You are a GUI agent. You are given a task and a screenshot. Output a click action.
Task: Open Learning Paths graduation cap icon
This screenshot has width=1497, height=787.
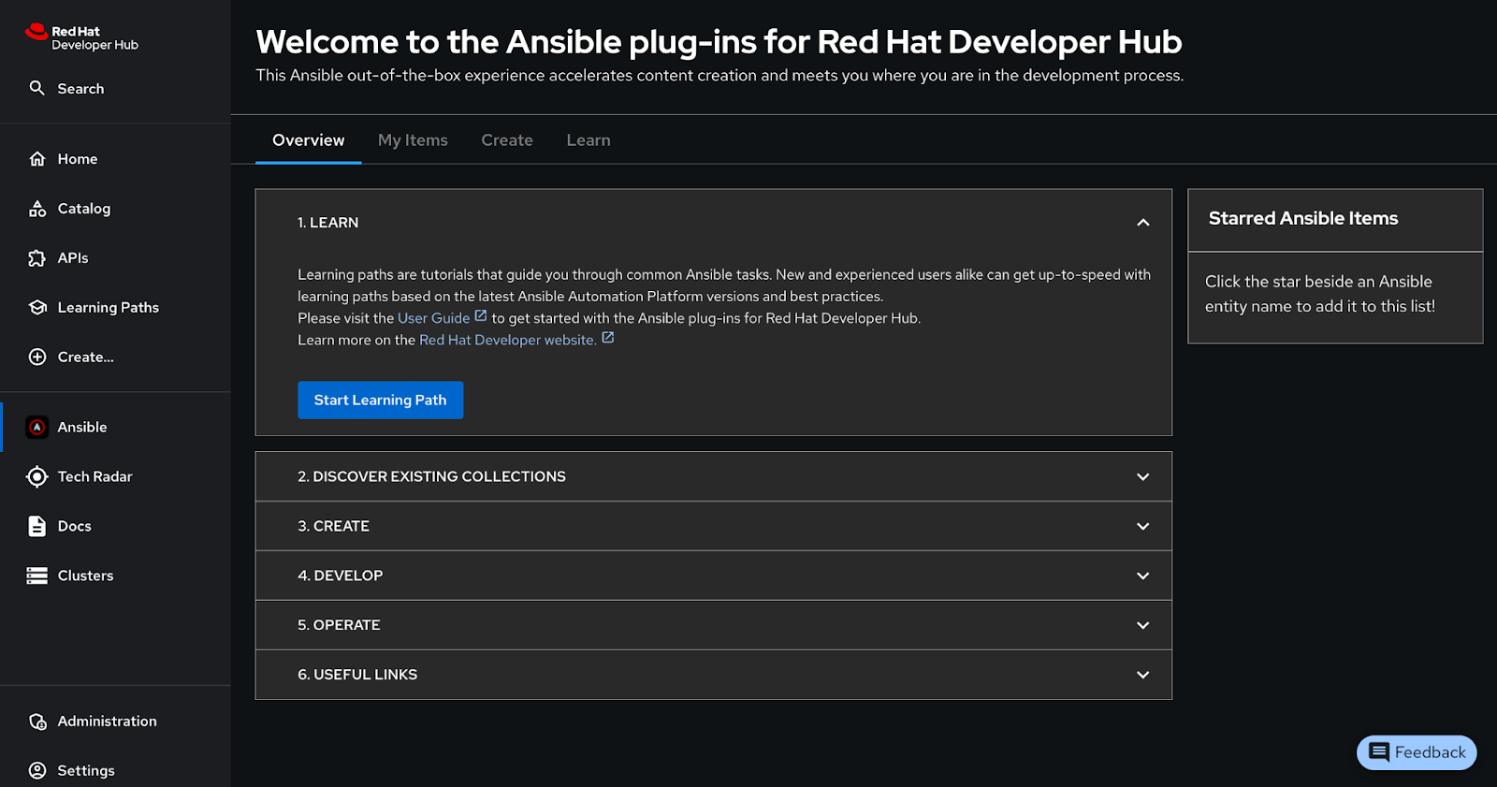pos(37,308)
